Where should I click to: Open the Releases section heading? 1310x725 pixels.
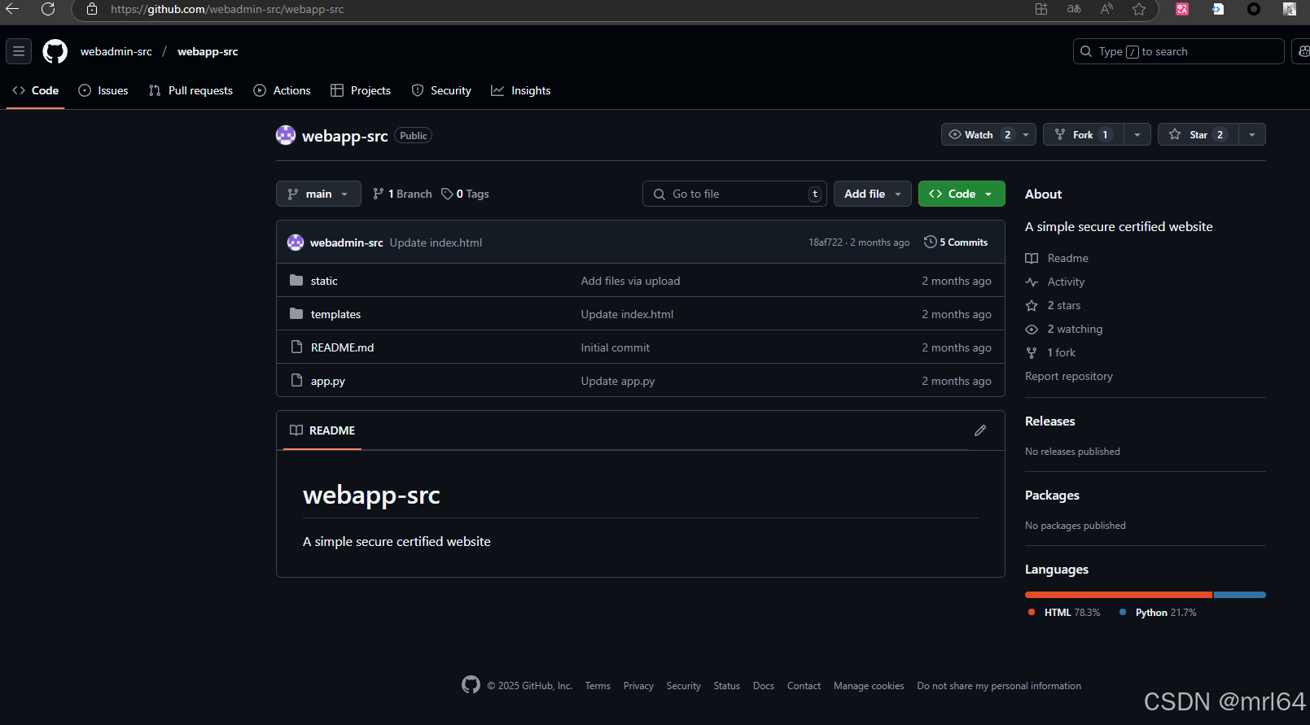(x=1050, y=421)
